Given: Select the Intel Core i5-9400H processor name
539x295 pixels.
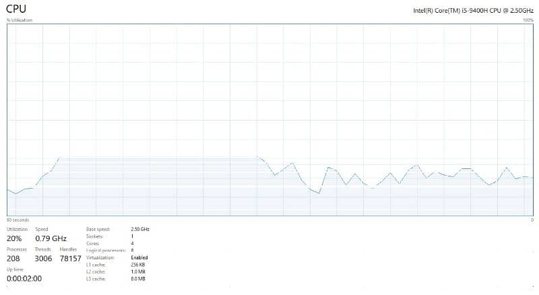Looking at the screenshot, I should coord(472,11).
